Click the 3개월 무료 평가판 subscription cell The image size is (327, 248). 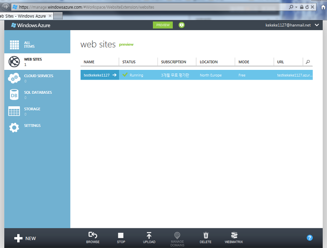coord(175,75)
